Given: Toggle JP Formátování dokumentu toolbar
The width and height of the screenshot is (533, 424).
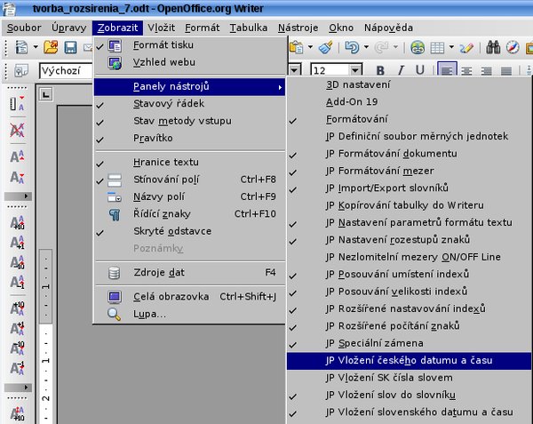Looking at the screenshot, I should pos(409,154).
